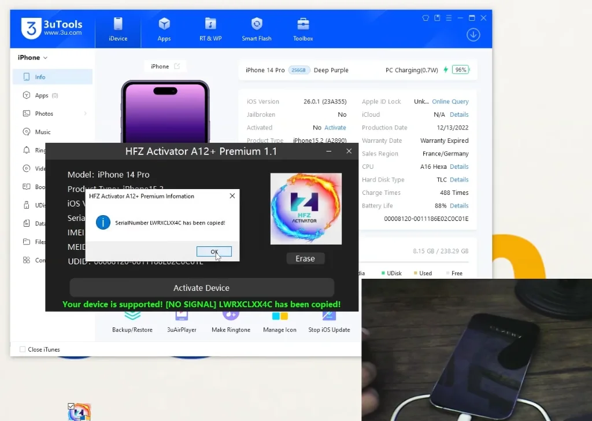Click the Data clipboard icon in sidebar
Image resolution: width=592 pixels, height=421 pixels.
27,223
